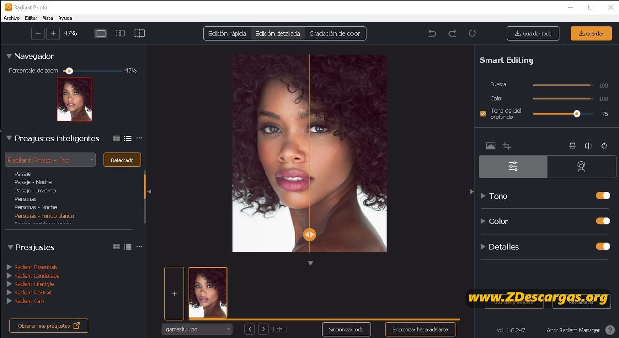The height and width of the screenshot is (338, 619).
Task: Open the gamezfull.jpg file dropdown
Action: point(197,329)
